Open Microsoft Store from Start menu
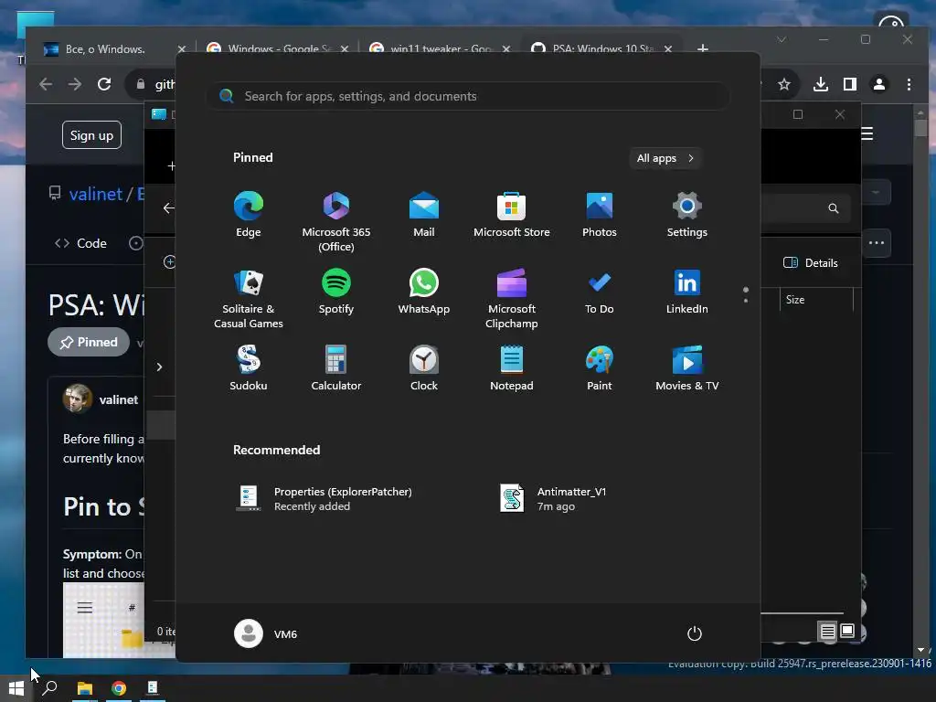This screenshot has height=702, width=936. tap(512, 215)
